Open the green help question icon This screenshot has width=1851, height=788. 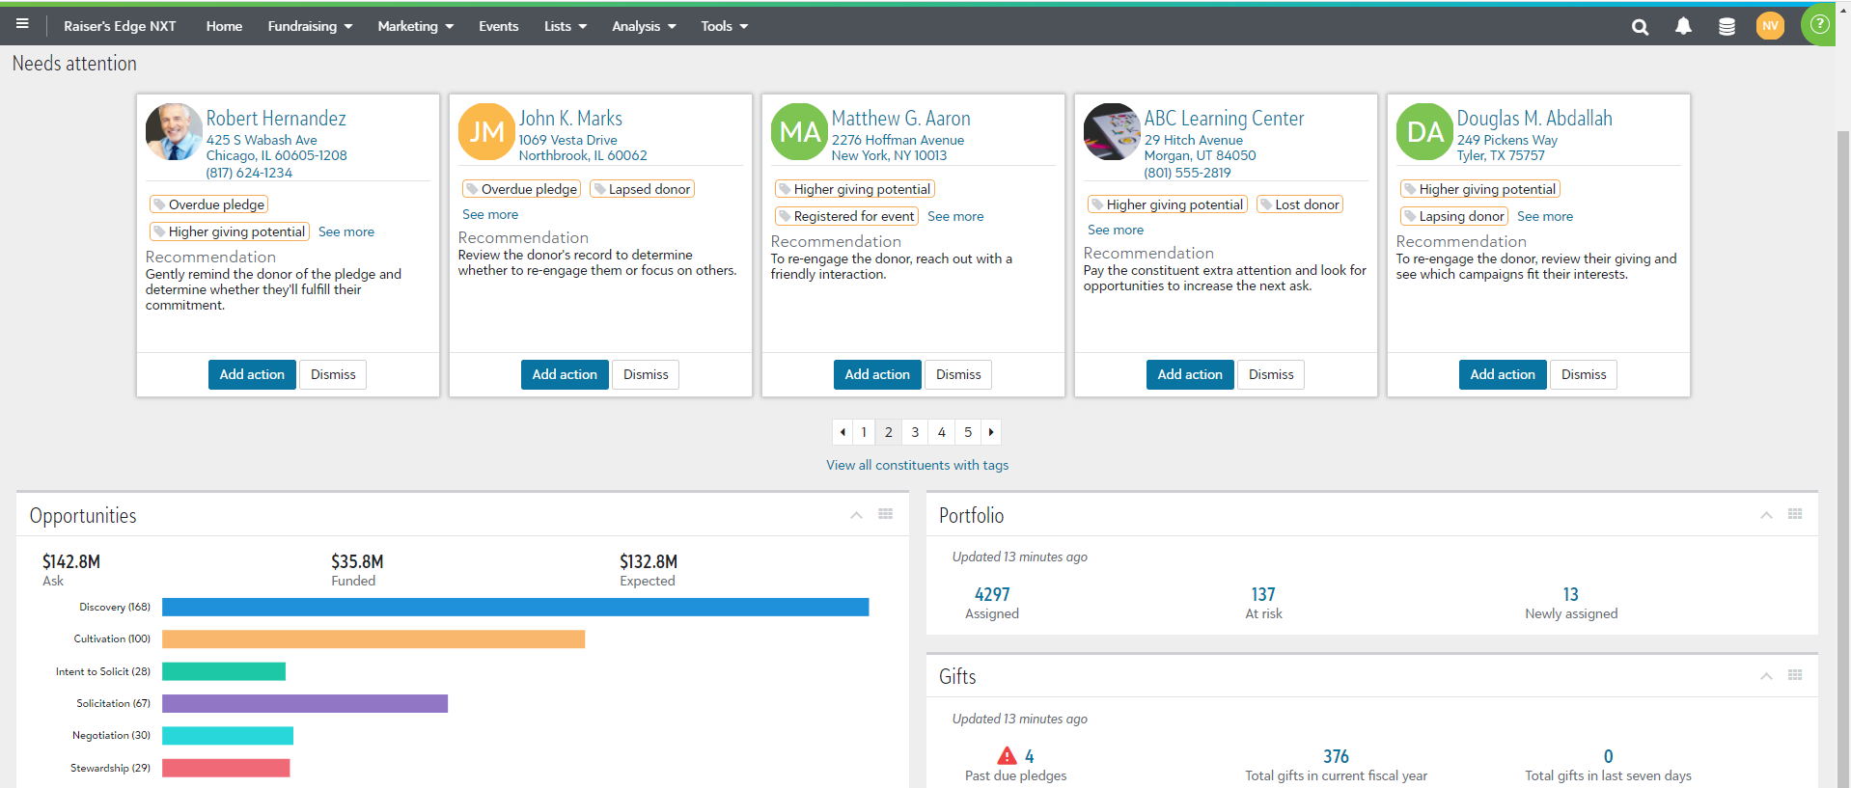[x=1819, y=25]
